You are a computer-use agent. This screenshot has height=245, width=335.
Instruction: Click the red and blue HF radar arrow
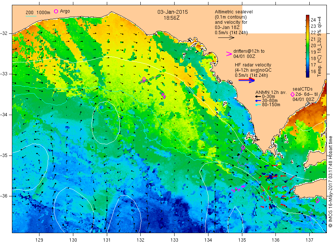click(x=246, y=80)
